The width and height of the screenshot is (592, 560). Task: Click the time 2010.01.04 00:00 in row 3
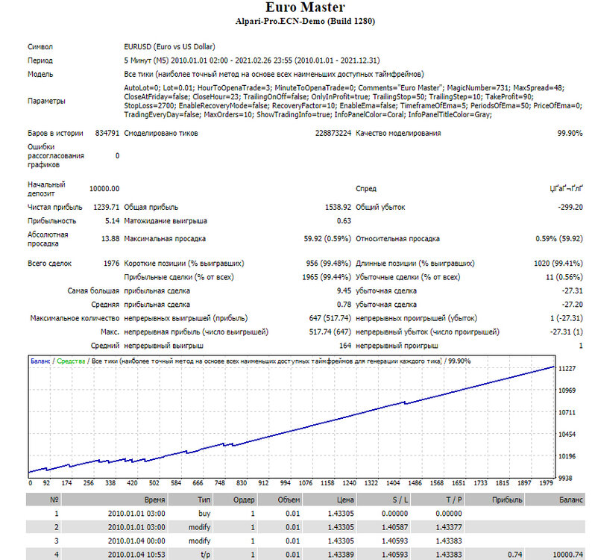pos(136,541)
